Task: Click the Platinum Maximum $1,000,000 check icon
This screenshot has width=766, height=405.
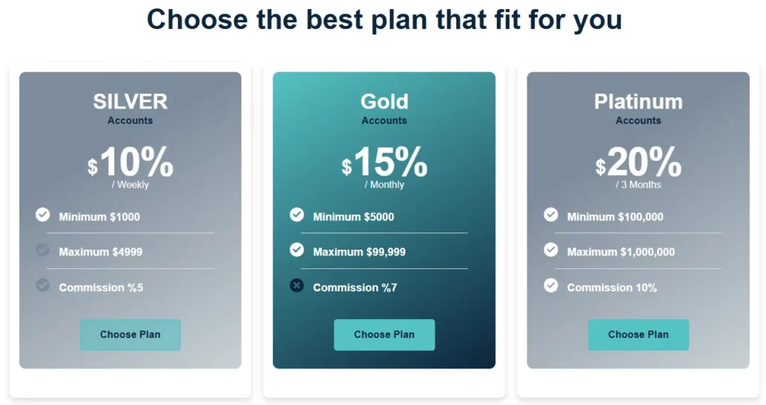Action: [x=551, y=250]
